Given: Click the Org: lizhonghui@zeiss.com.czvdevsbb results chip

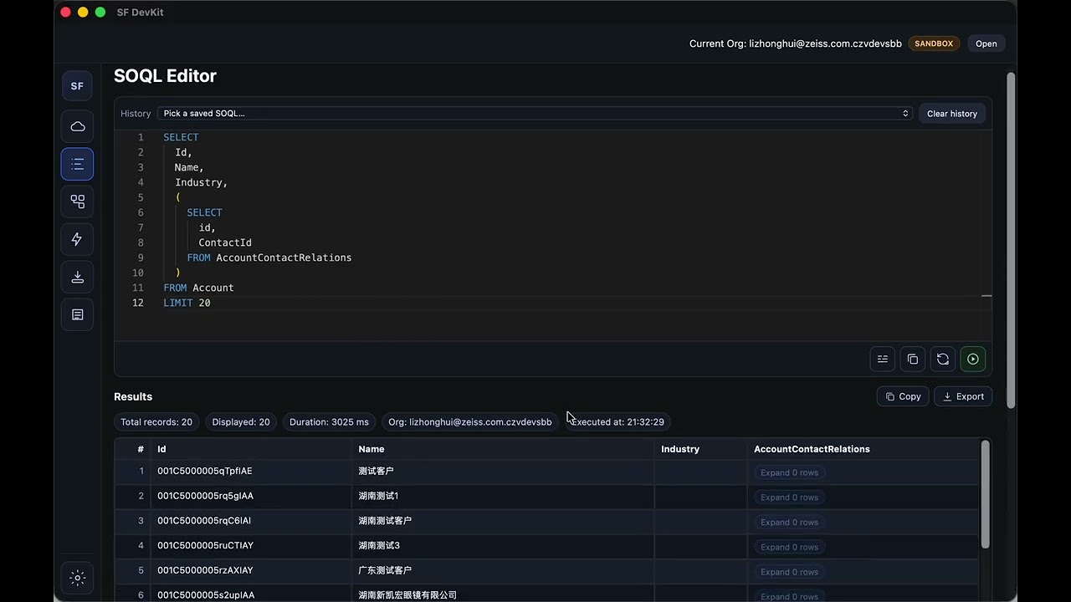Looking at the screenshot, I should pyautogui.click(x=470, y=422).
